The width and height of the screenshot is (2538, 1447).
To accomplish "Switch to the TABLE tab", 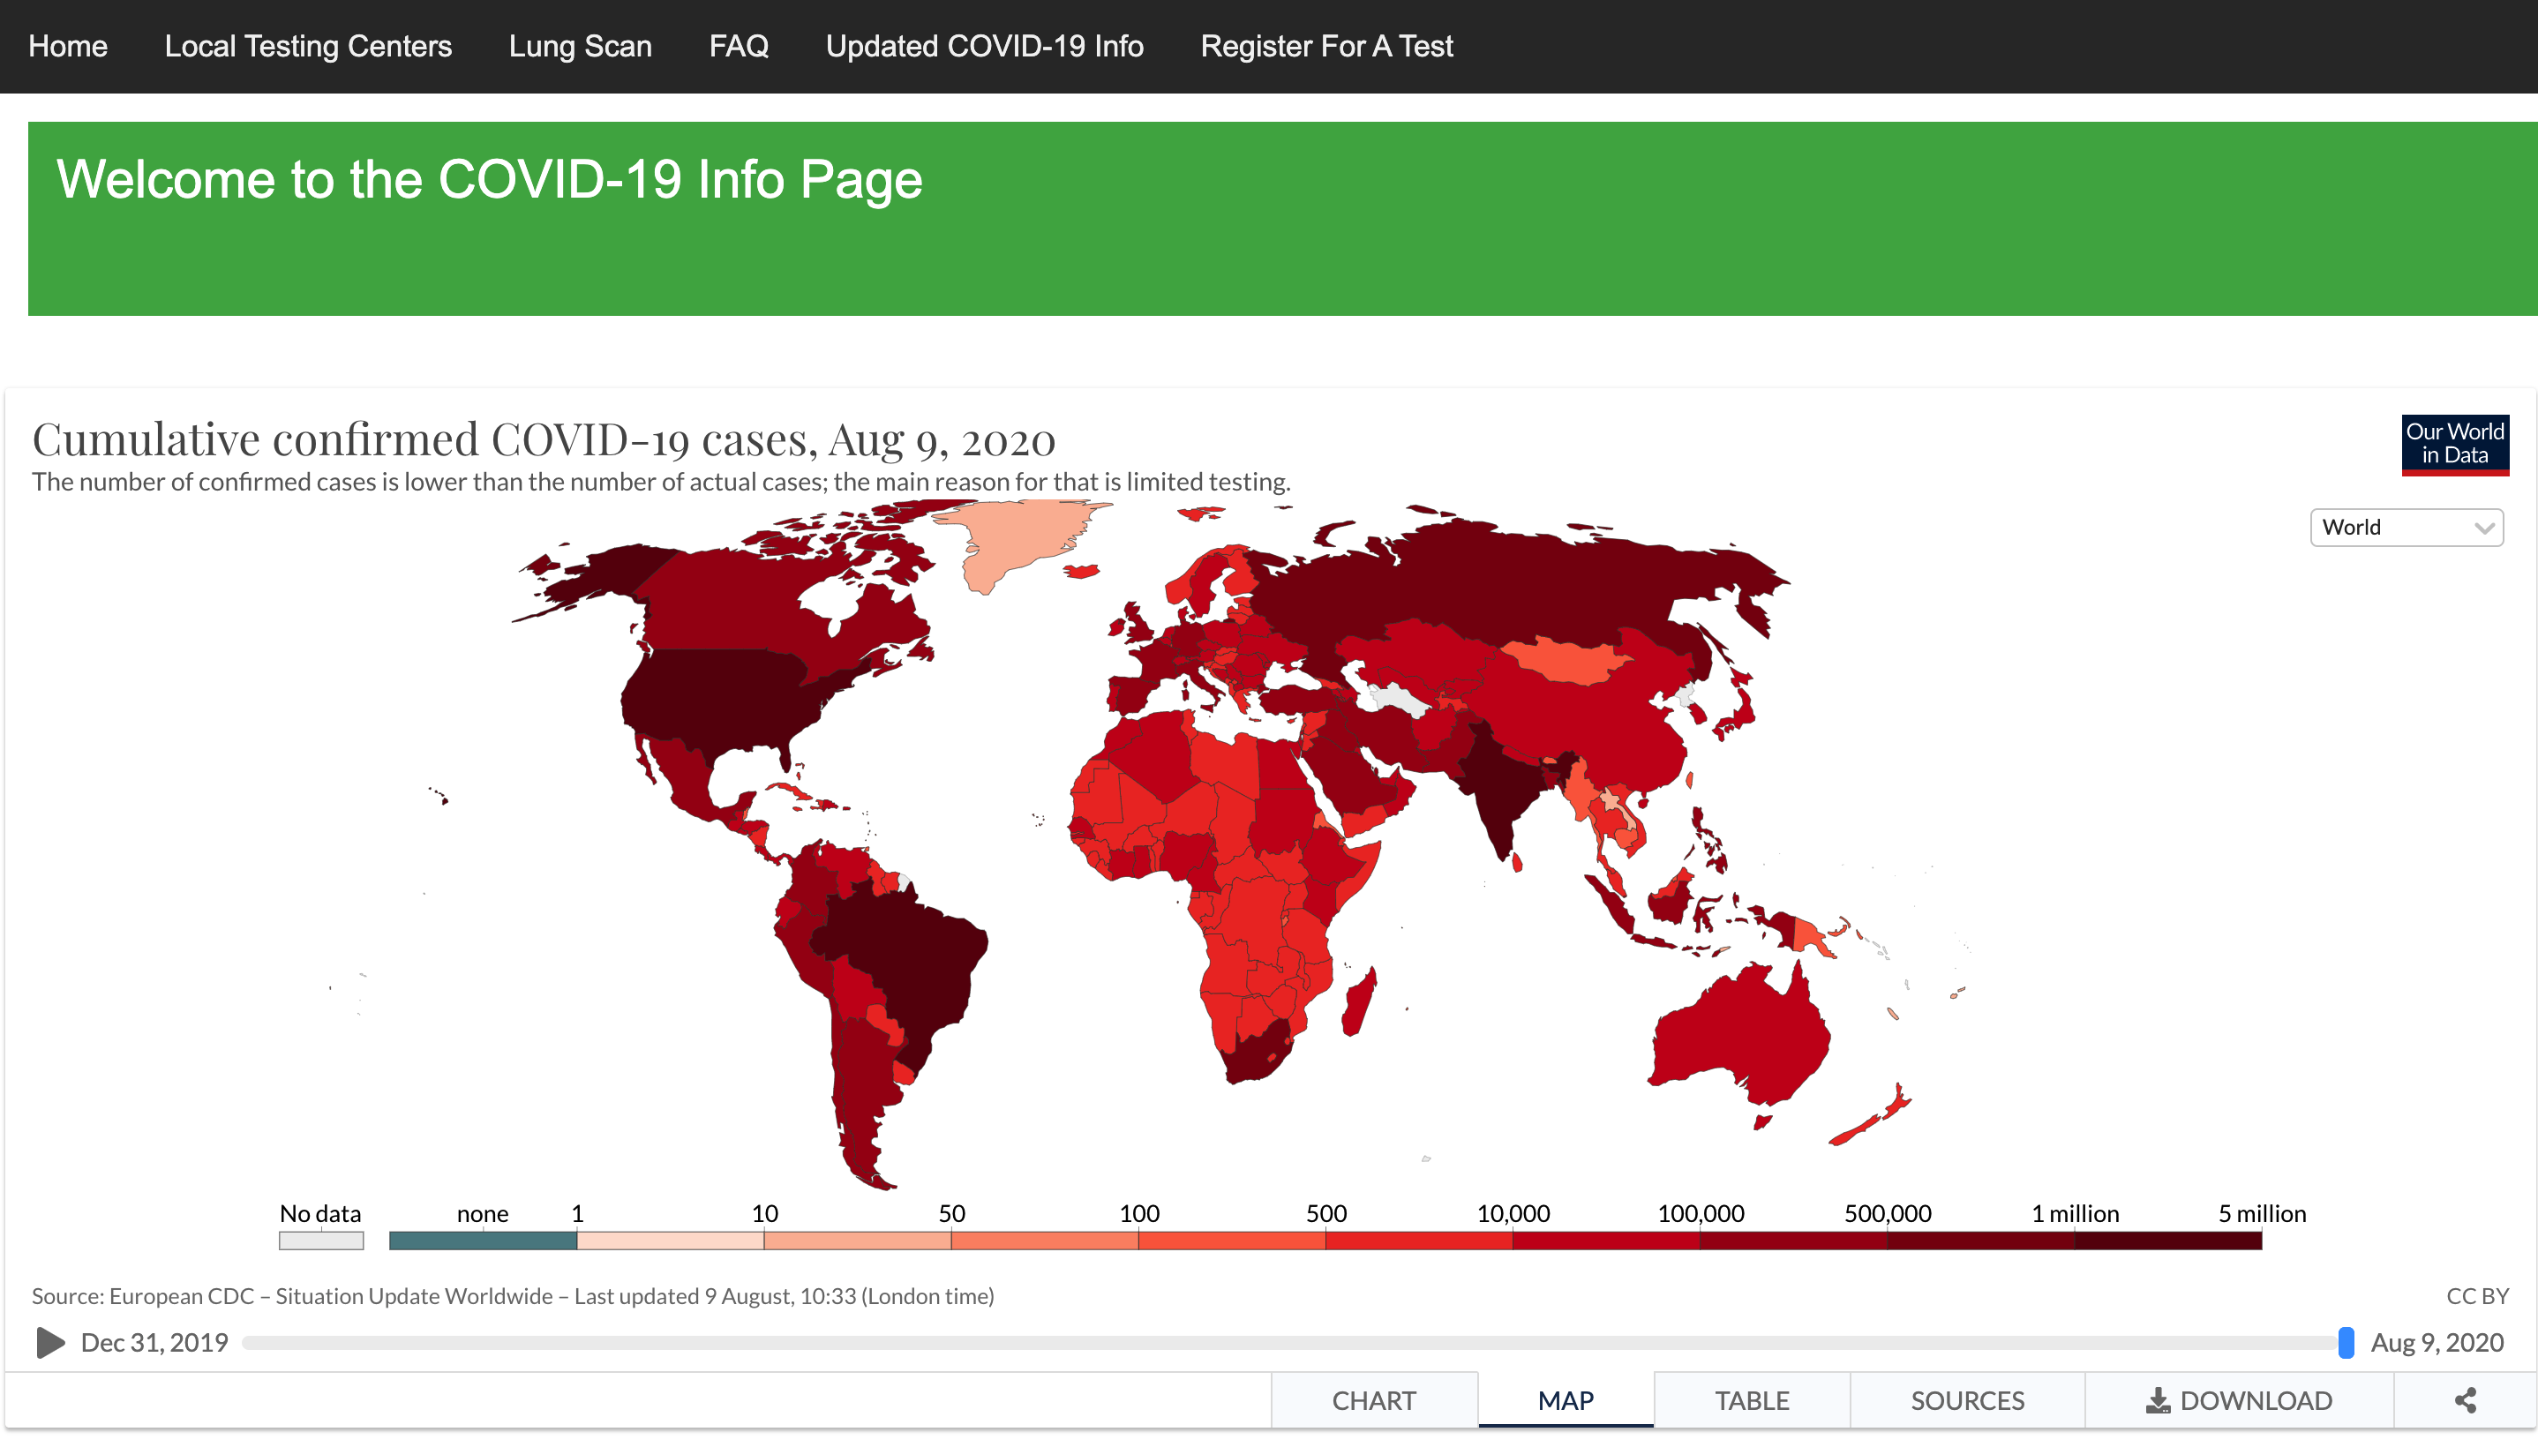I will point(1751,1400).
